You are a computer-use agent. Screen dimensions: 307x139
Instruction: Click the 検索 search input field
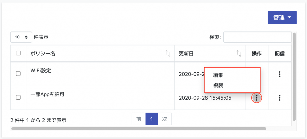point(257,37)
